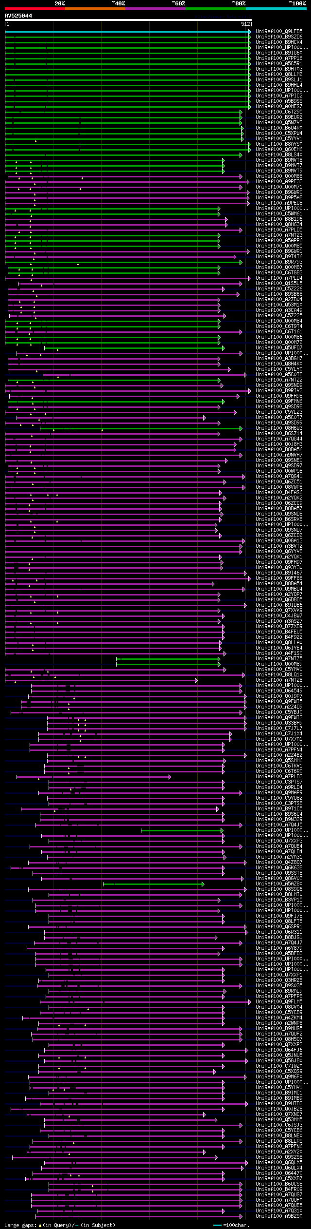This screenshot has width=311, height=1229.
Task: Click the orange ~40% identity legend bar
Action: (95, 8)
